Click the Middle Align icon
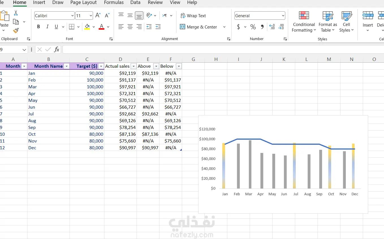The image size is (384, 239). pyautogui.click(x=130, y=16)
